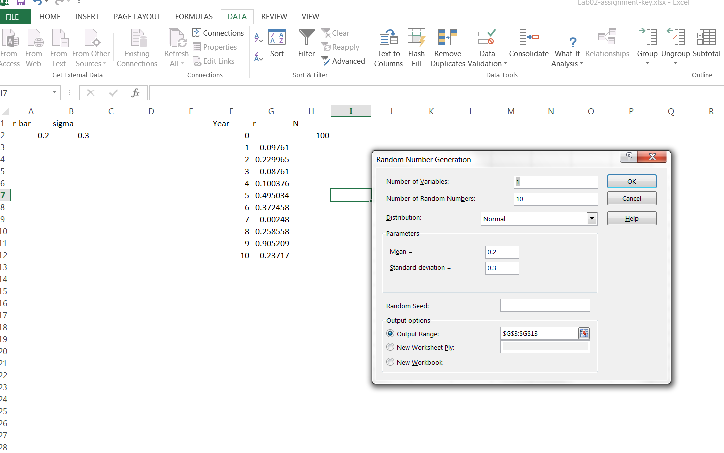Viewport: 724px width, 453px height.
Task: Open the Name Box dropdown
Action: 54,93
